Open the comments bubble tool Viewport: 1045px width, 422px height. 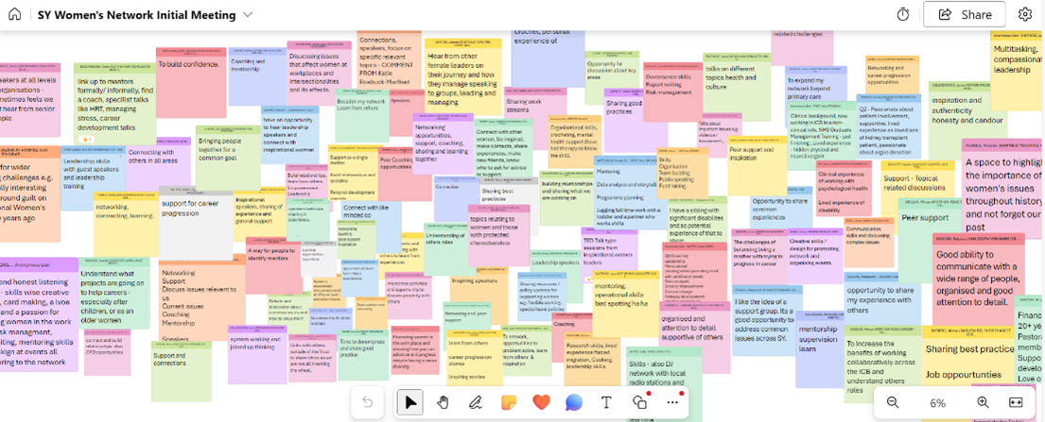pyautogui.click(x=574, y=402)
